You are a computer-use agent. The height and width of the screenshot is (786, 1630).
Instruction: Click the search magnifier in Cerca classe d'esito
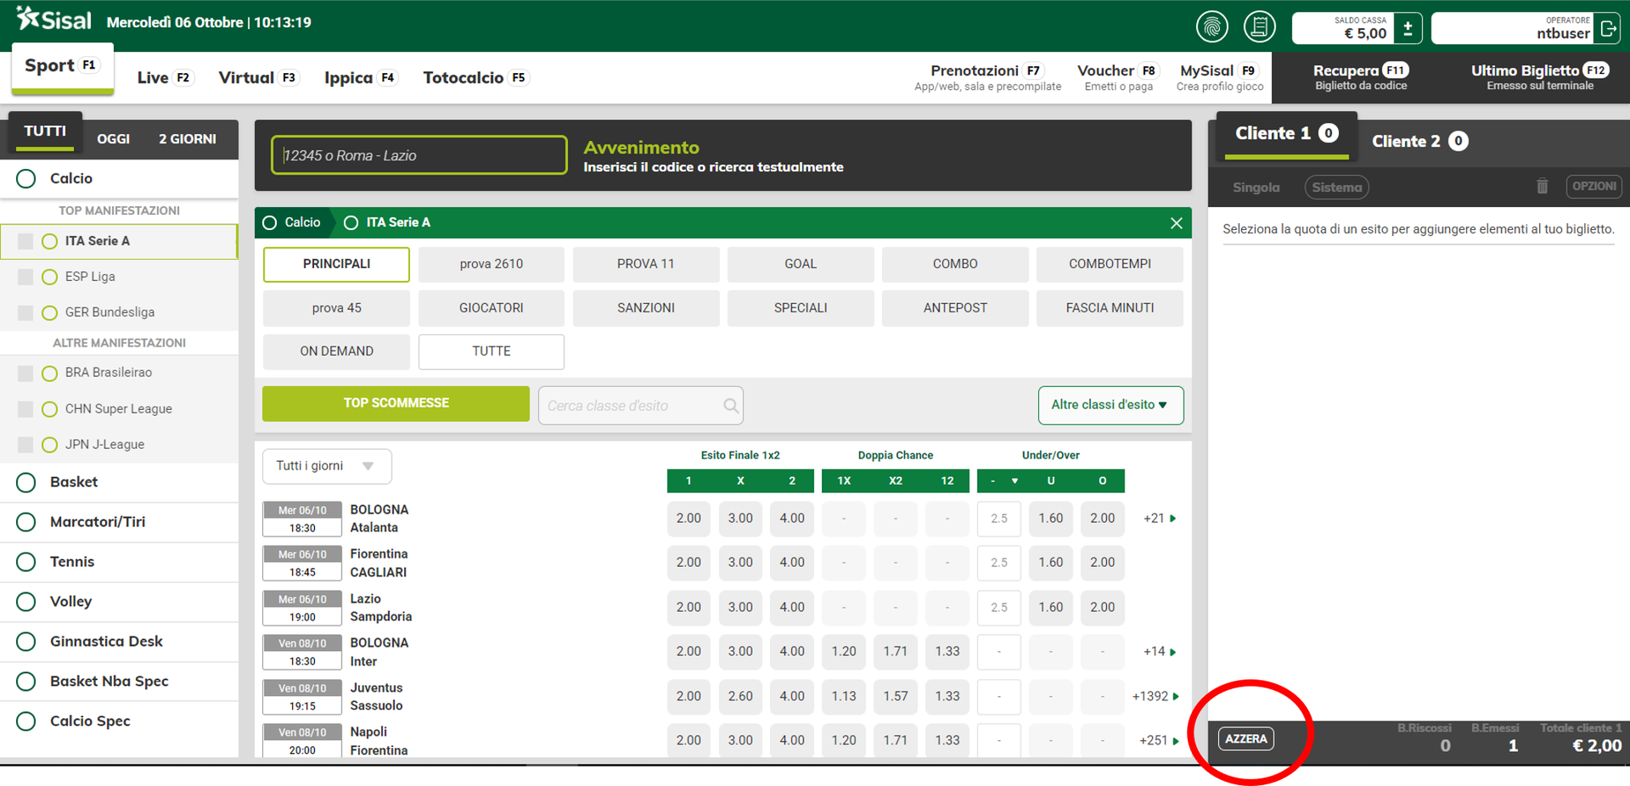pyautogui.click(x=730, y=406)
